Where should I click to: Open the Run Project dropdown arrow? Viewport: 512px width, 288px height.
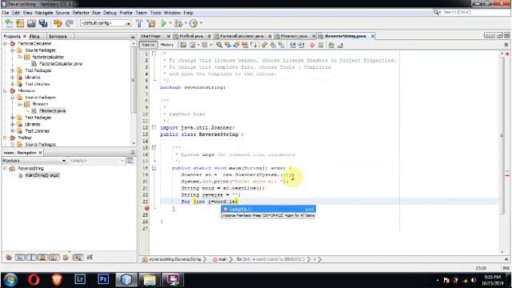tap(170, 23)
